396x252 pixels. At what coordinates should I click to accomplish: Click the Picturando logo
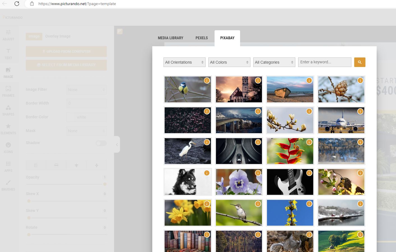point(13,17)
